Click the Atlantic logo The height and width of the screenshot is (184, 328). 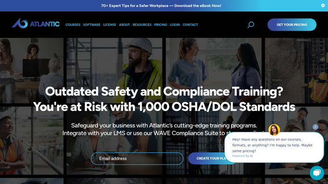(36, 23)
